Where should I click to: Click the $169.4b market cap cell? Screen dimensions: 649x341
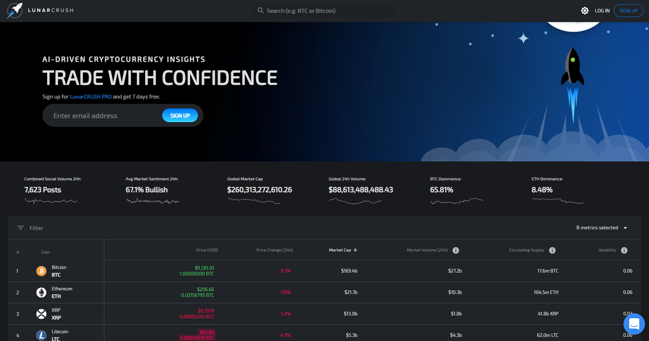tap(349, 271)
